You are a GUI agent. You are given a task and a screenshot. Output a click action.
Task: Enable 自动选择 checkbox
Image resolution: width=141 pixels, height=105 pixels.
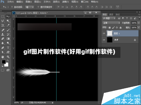[x=12, y=7]
